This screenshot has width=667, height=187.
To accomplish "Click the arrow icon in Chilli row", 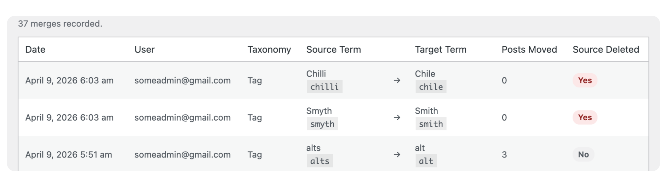I will 397,81.
